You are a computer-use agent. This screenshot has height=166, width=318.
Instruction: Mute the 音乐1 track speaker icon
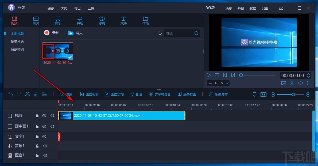45,146
